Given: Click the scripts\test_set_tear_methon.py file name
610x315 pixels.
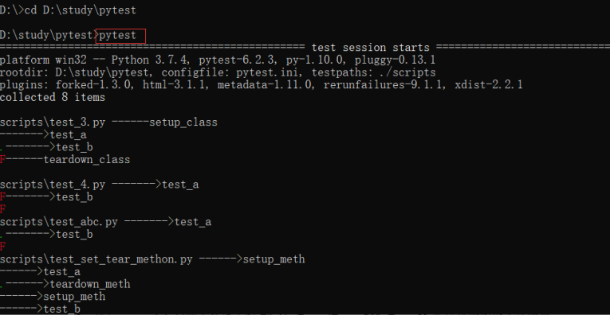Looking at the screenshot, I should point(96,259).
